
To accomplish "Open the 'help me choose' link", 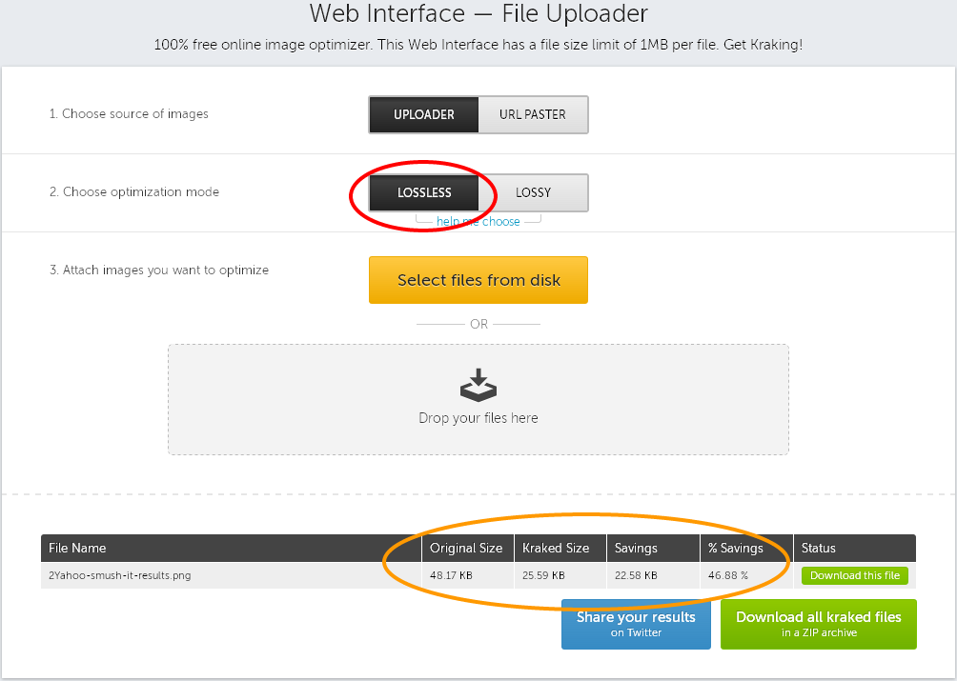I will (x=478, y=221).
